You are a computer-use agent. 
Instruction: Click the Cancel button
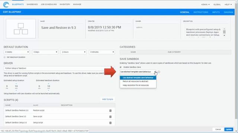click(x=218, y=129)
